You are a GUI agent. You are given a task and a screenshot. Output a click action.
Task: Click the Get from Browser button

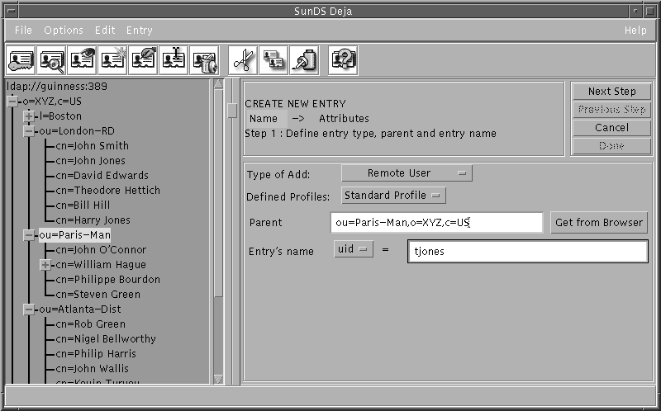[598, 222]
